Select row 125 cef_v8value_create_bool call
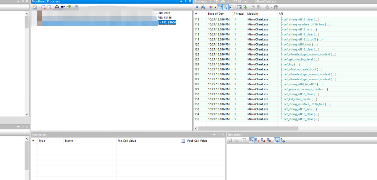 click(x=285, y=69)
